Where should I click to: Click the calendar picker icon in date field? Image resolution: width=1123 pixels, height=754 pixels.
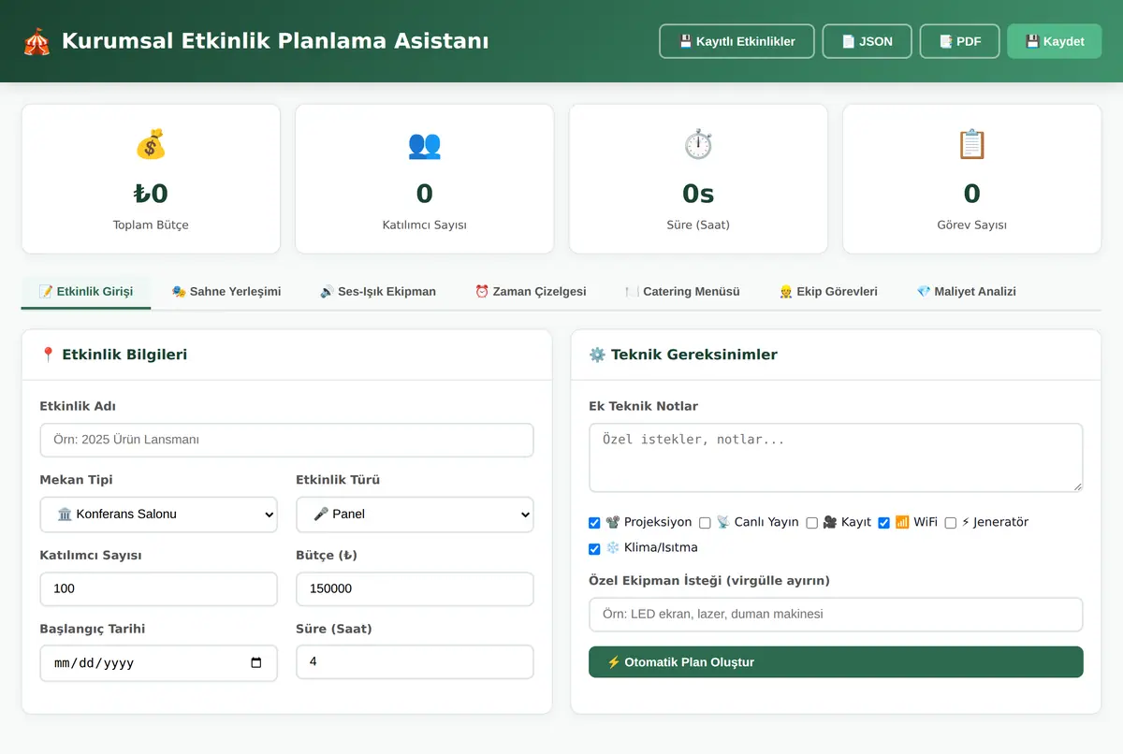[x=256, y=662]
